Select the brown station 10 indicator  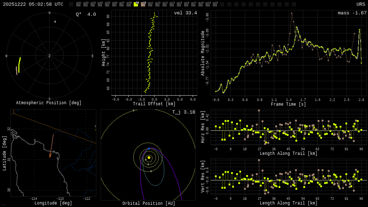click(143, 4)
